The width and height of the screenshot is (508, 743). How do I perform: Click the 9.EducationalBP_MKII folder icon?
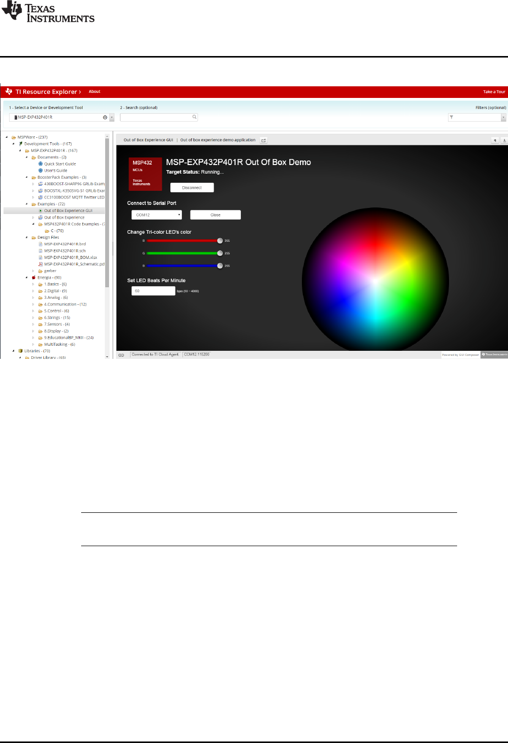(40, 338)
